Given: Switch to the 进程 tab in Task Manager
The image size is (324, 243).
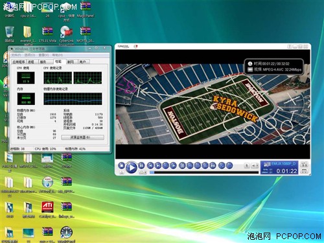Looking at the screenshot, I should (x=32, y=62).
